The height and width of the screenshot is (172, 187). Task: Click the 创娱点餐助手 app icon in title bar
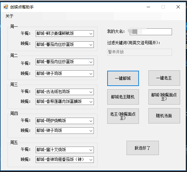pyautogui.click(x=6, y=7)
